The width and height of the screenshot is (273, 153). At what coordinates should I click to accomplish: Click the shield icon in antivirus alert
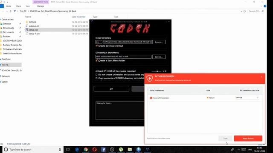[149, 78]
